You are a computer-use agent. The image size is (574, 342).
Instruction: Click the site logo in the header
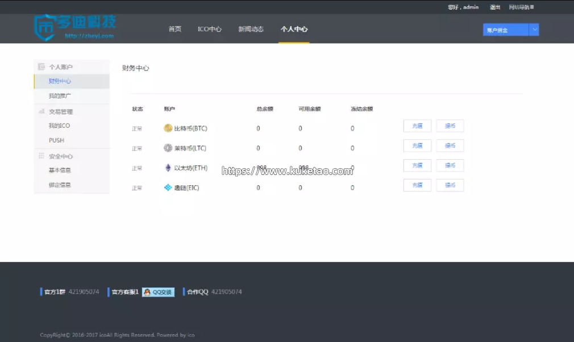74,27
